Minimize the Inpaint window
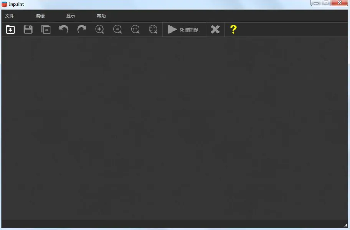This screenshot has height=230, width=350. (x=316, y=3)
